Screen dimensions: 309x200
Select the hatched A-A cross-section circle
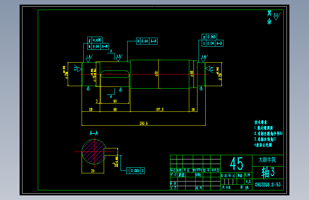pyautogui.click(x=94, y=152)
